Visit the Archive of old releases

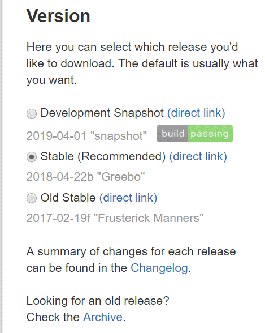point(103,317)
